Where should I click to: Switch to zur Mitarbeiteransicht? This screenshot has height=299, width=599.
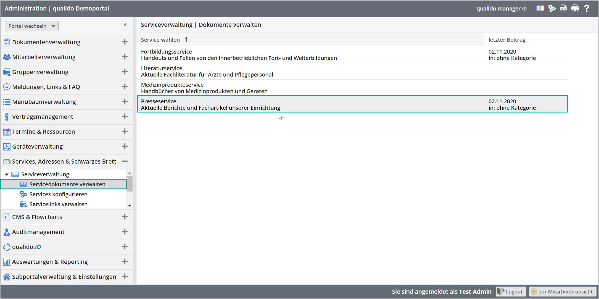(x=562, y=292)
